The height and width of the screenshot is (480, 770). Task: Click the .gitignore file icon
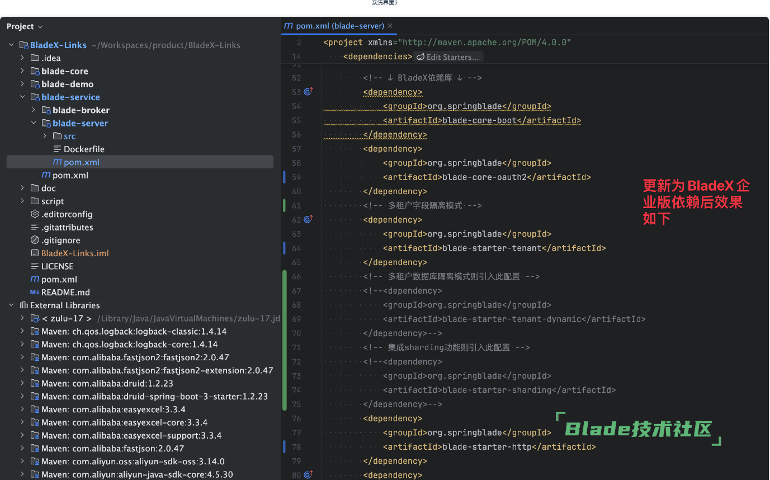(x=35, y=241)
